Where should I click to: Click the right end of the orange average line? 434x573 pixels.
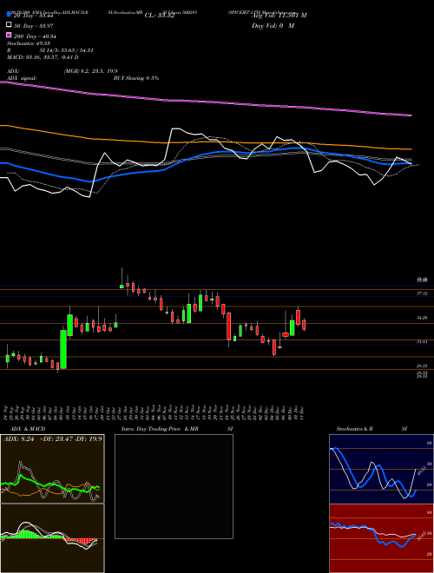tap(411, 149)
